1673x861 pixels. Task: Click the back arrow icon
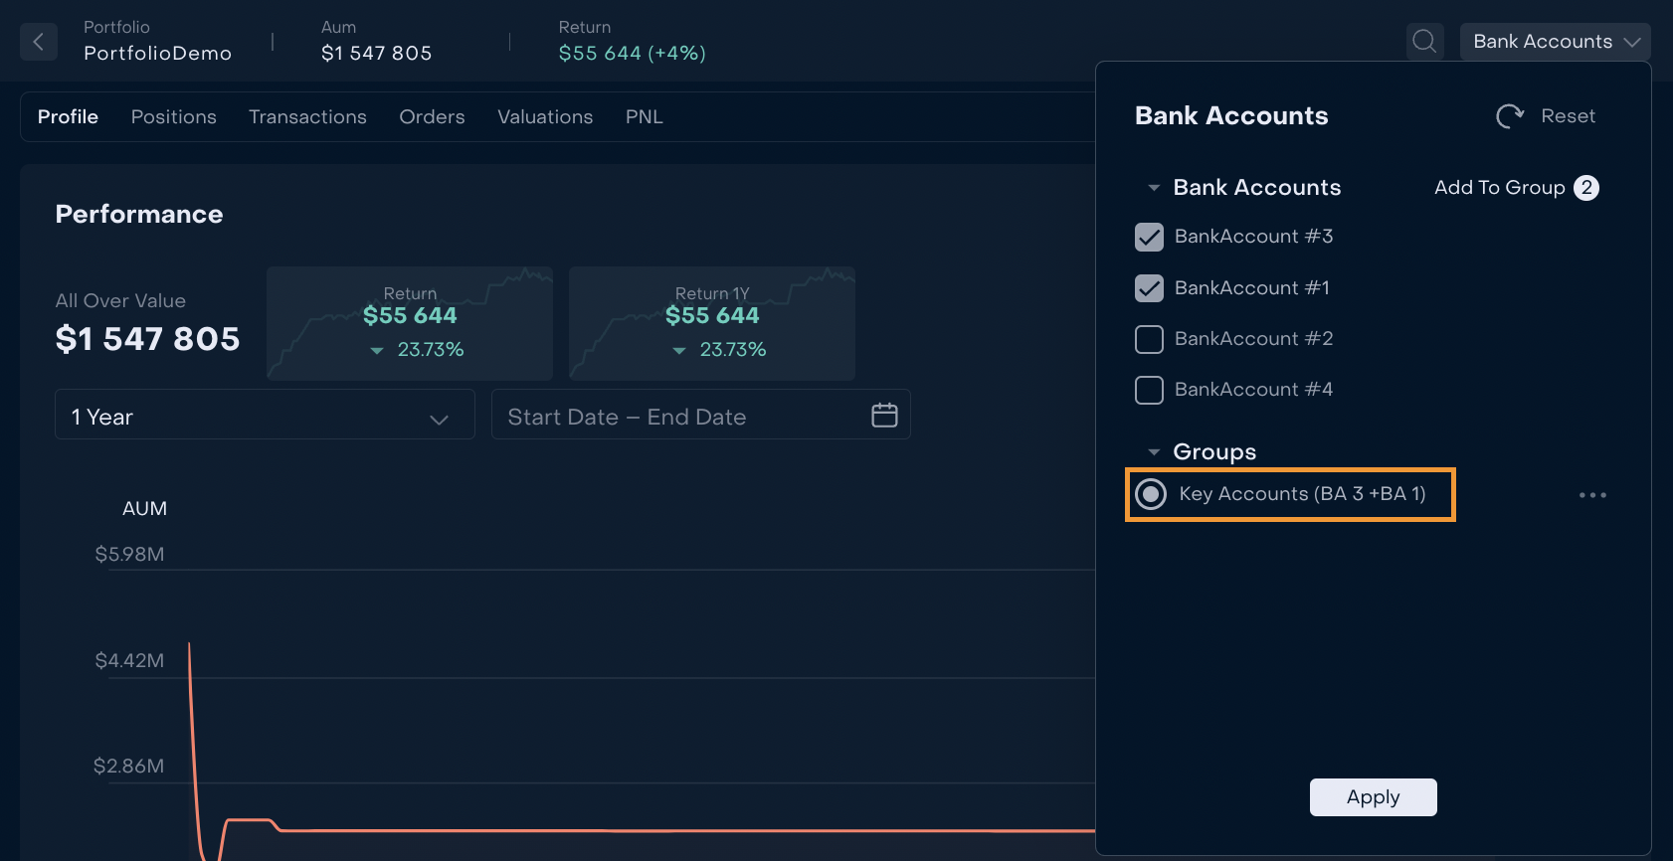point(39,42)
